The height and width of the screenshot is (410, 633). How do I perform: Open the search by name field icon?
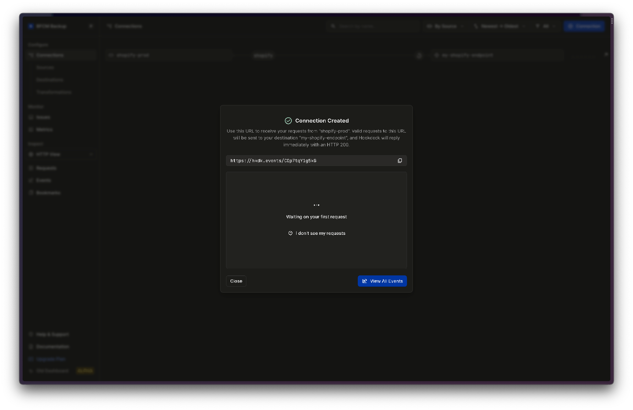point(333,26)
